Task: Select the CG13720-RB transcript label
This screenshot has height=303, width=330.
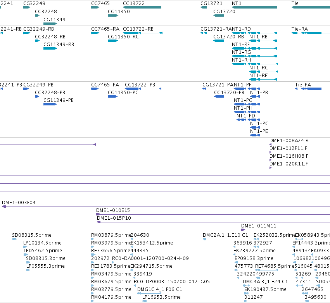Action: [x=228, y=37]
